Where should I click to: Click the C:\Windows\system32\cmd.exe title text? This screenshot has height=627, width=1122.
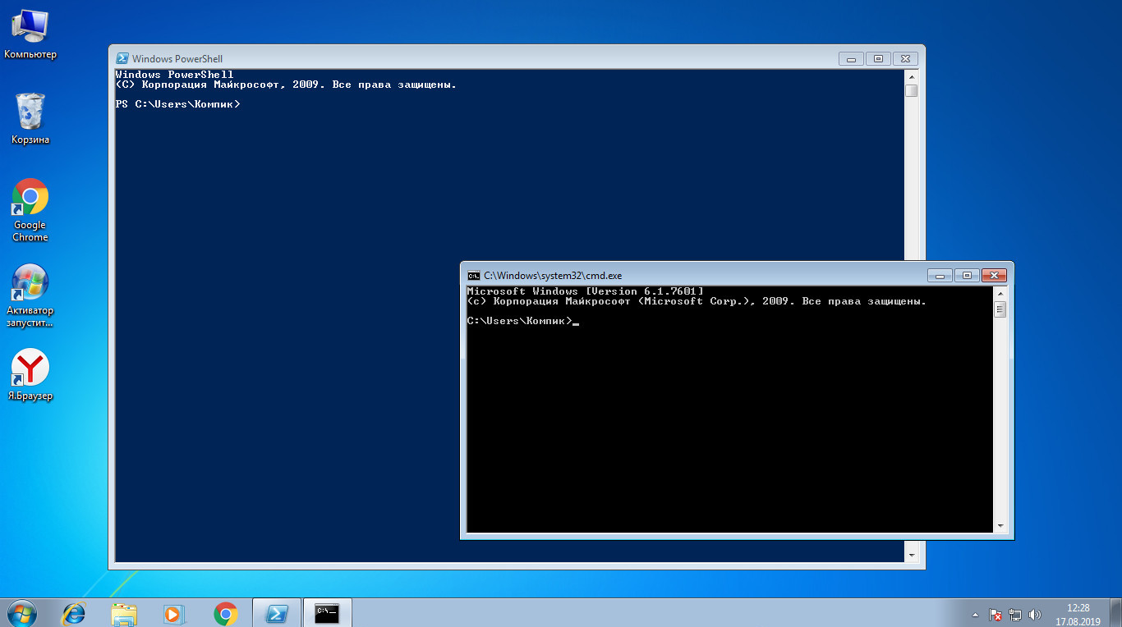point(553,276)
